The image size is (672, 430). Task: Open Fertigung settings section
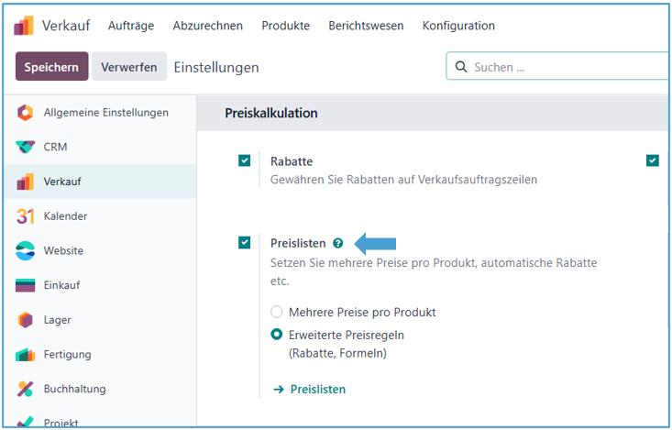pyautogui.click(x=67, y=354)
